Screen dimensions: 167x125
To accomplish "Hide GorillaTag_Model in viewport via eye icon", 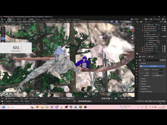I will [x=163, y=27].
